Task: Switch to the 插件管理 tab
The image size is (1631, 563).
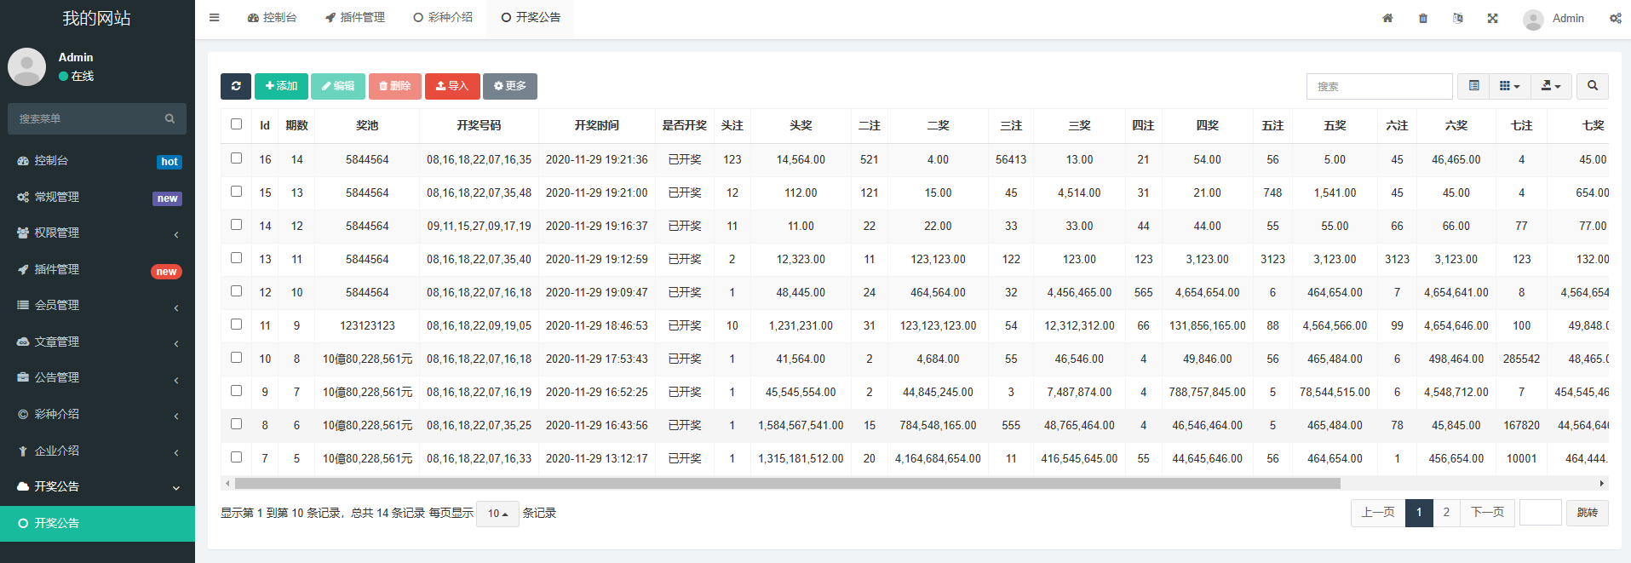Action: tap(355, 17)
